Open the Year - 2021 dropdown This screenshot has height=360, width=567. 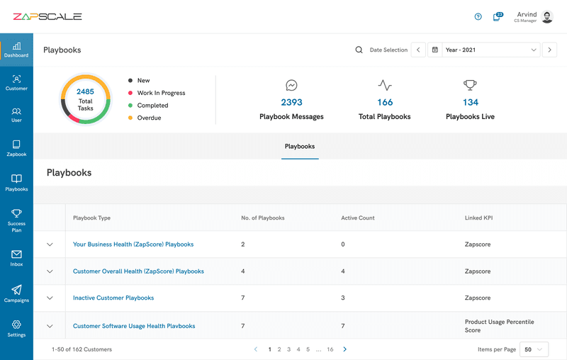coord(491,50)
